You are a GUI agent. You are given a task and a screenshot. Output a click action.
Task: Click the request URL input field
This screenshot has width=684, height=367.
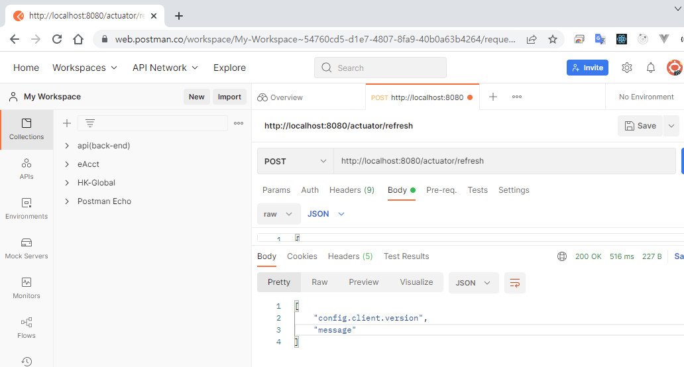pos(504,161)
